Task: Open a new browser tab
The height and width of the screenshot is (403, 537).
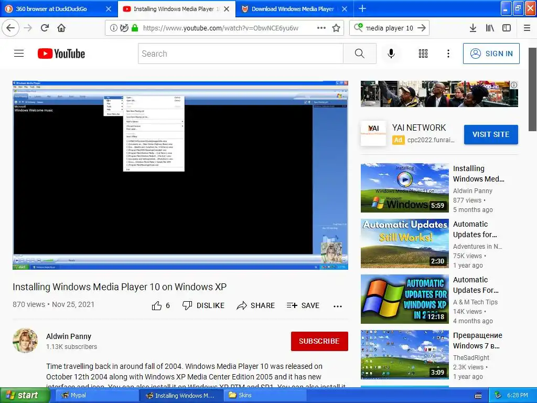Action: pyautogui.click(x=362, y=8)
